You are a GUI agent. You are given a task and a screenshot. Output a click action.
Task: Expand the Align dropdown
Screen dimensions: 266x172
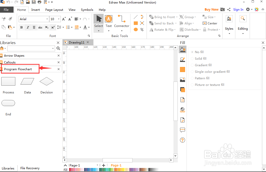click(193, 23)
